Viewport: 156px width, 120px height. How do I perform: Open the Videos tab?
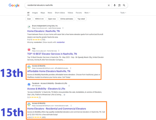(70, 13)
